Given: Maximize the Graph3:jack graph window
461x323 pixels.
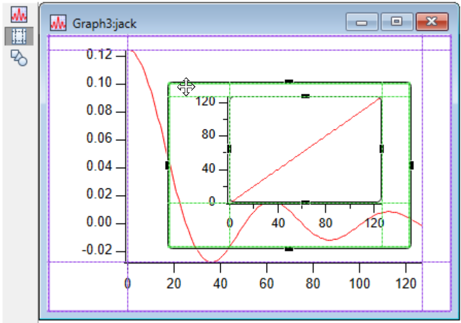Looking at the screenshot, I should pos(396,22).
